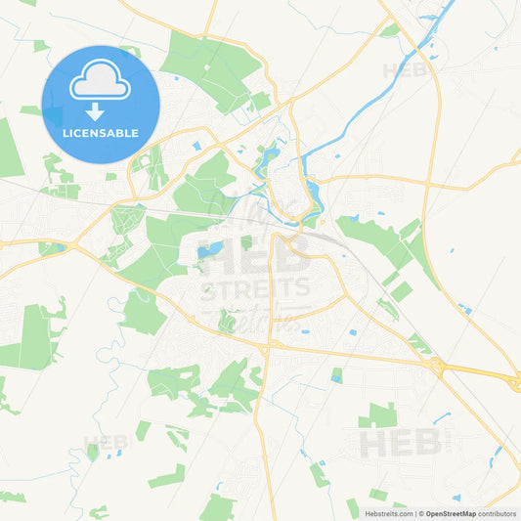Select the HEB watermark in the top-right corner
The height and width of the screenshot is (521, 521).
406,70
